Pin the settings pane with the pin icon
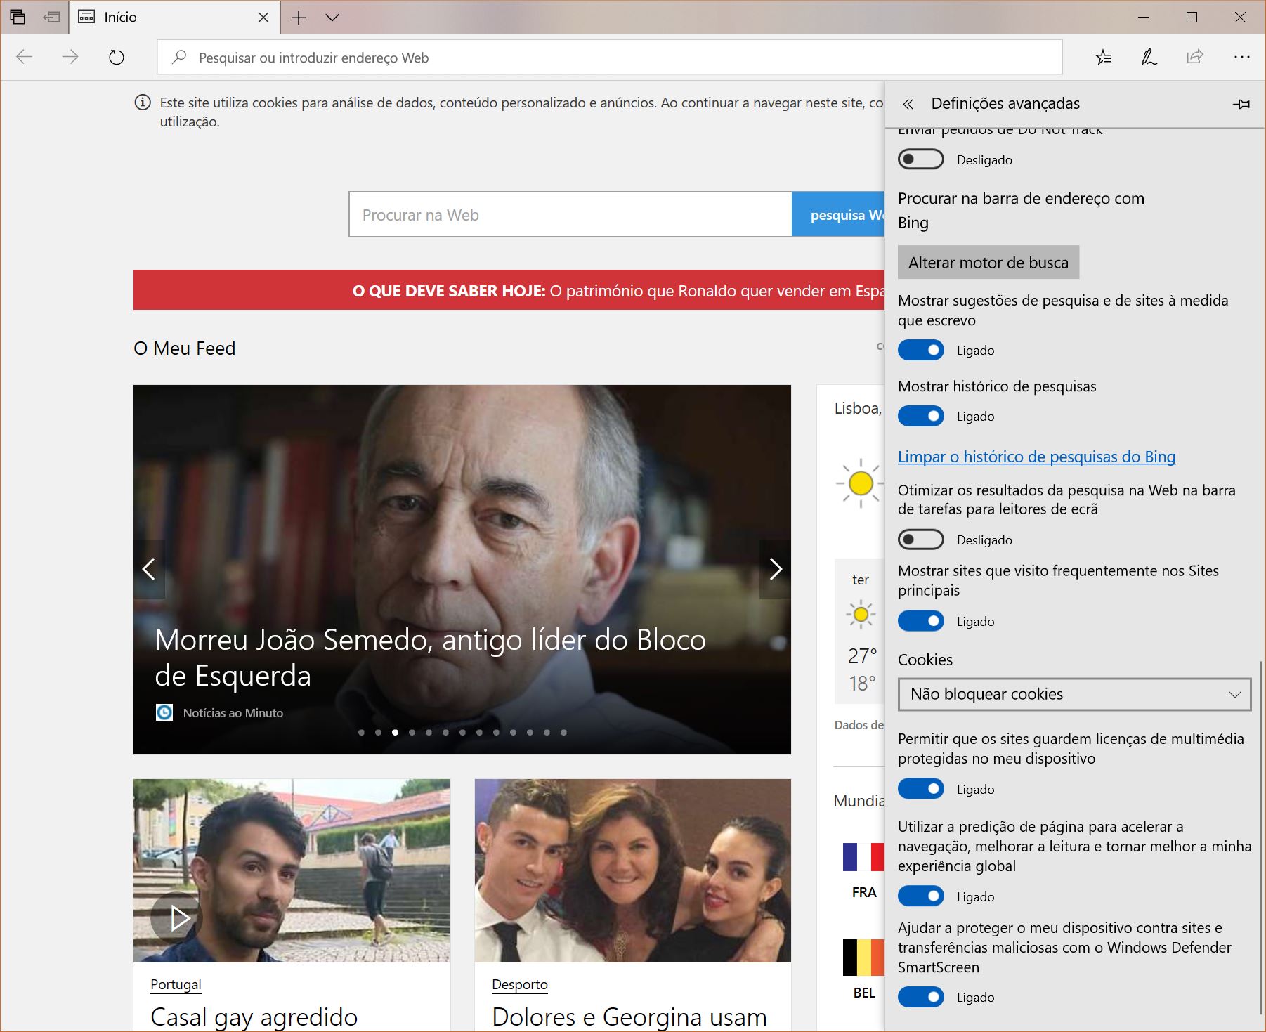Screen dimensions: 1266x1032 pyautogui.click(x=1241, y=104)
